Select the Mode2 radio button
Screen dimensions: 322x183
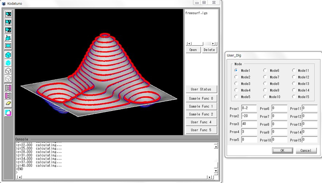236,77
